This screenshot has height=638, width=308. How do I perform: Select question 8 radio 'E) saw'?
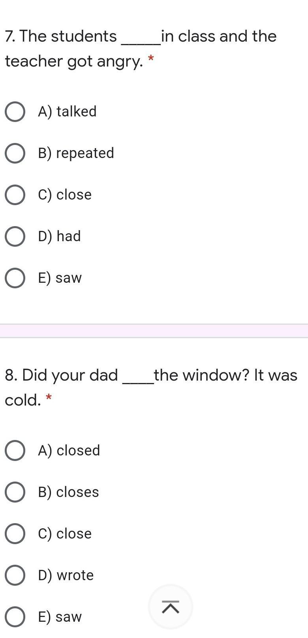point(15,617)
